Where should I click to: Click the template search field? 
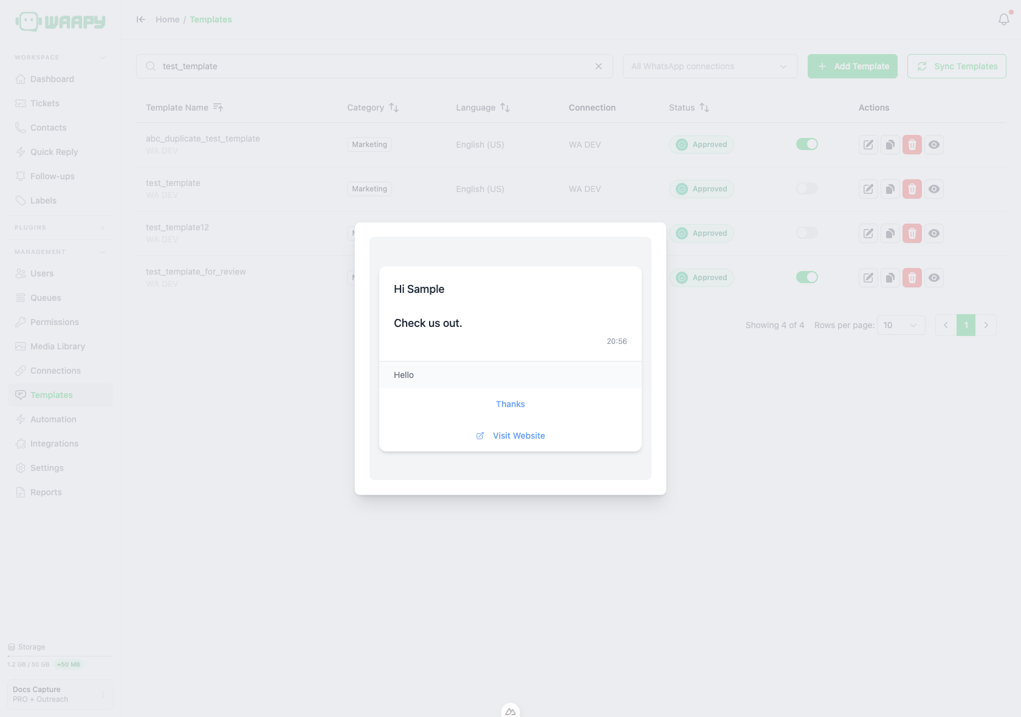(x=374, y=66)
